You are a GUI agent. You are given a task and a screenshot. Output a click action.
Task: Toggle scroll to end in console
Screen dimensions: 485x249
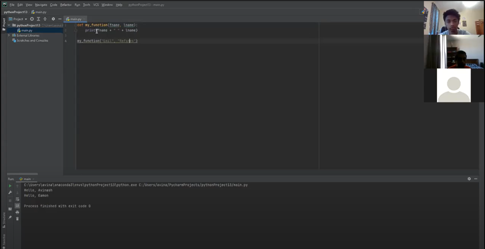point(17,206)
